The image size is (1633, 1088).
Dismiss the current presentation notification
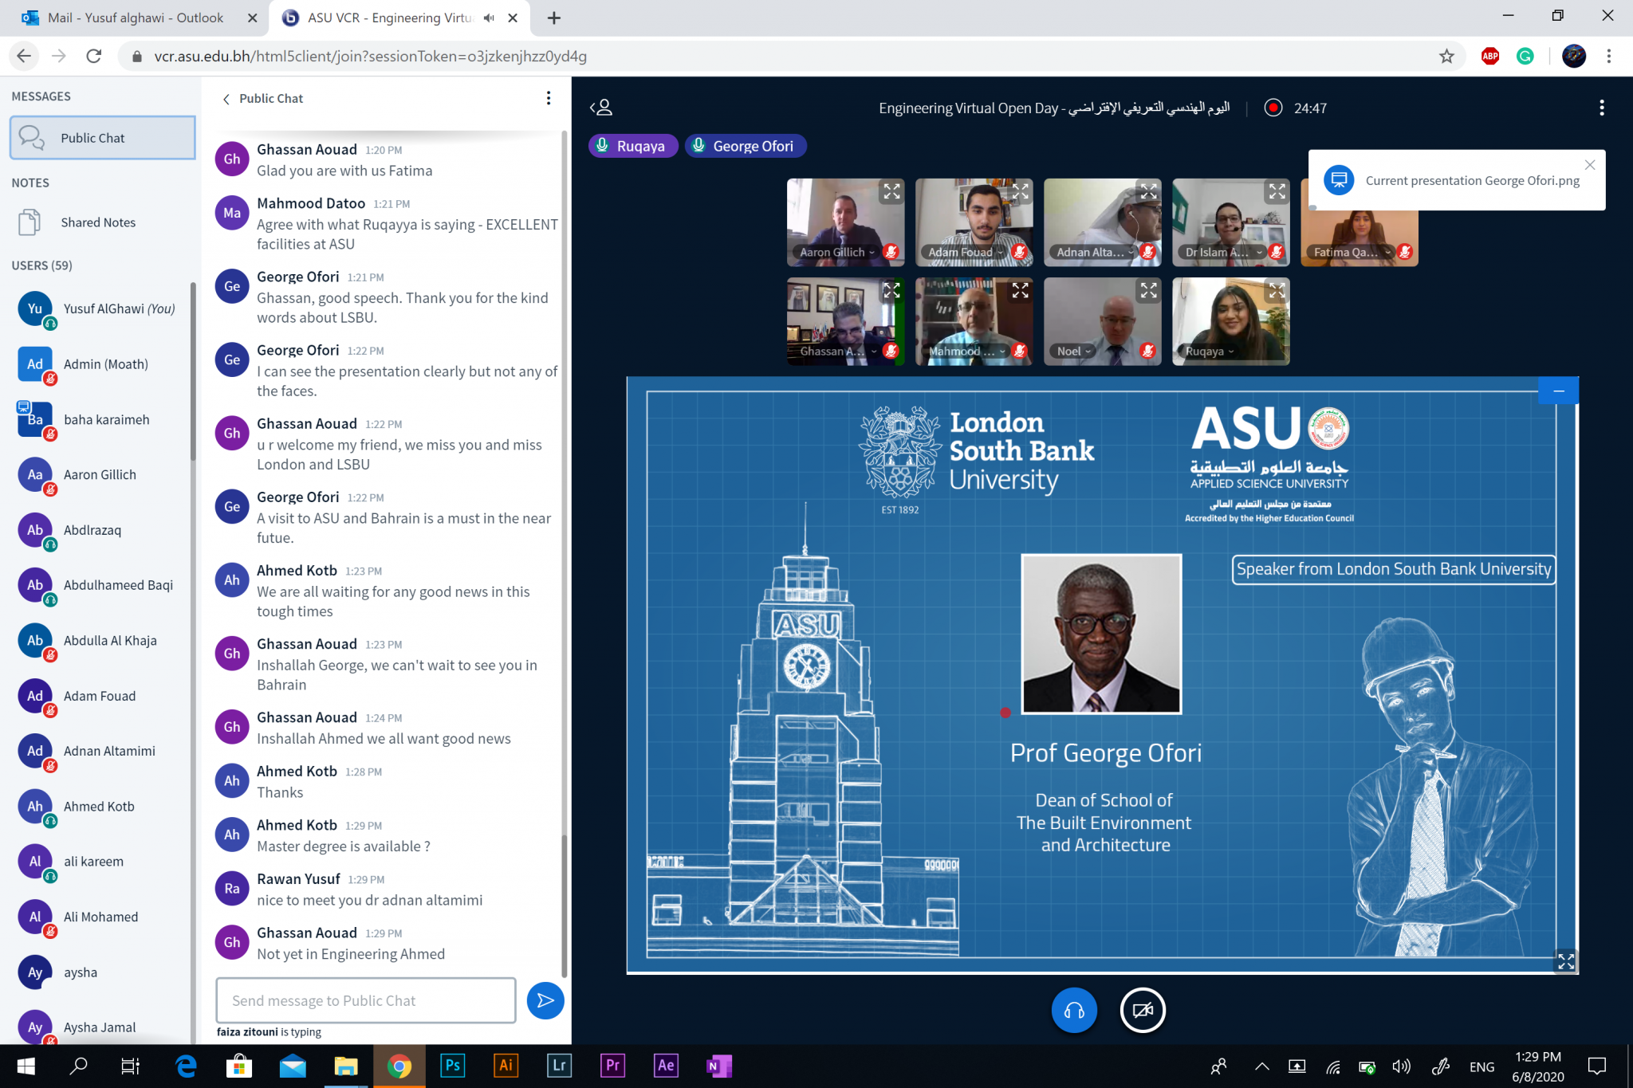point(1590,165)
